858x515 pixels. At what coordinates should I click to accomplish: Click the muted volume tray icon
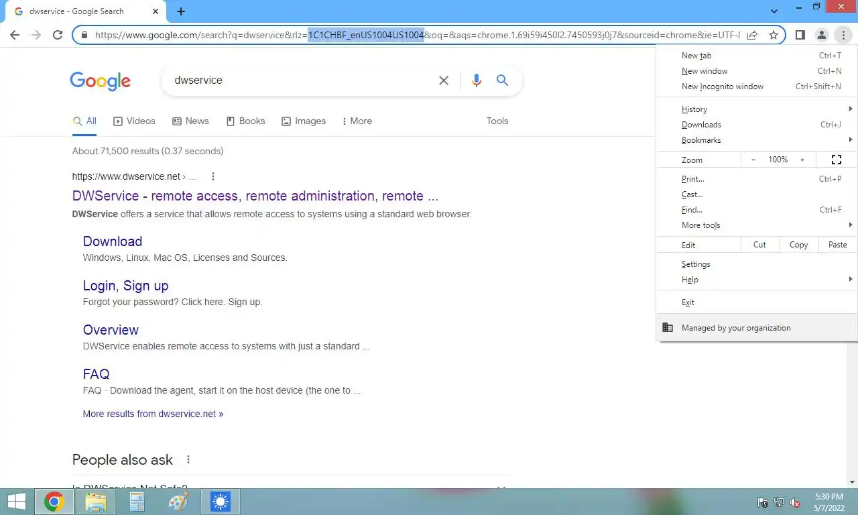795,502
